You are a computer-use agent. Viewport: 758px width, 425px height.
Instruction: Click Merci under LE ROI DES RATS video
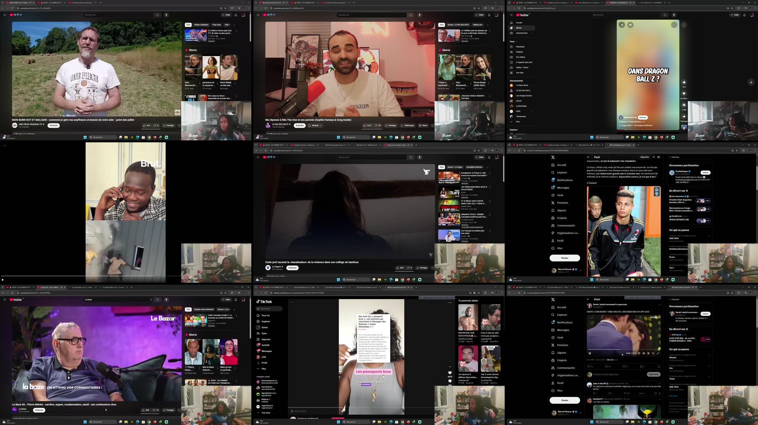[423, 125]
